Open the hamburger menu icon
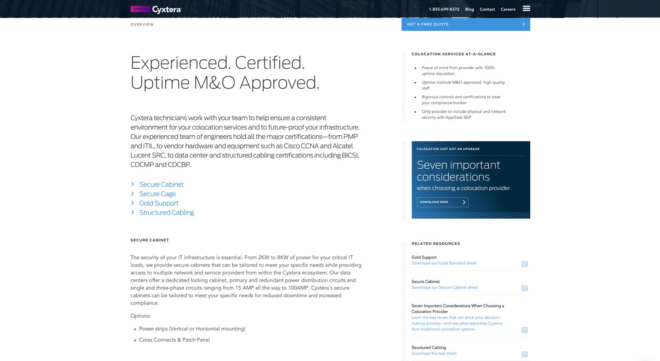The width and height of the screenshot is (660, 361). 526,8
